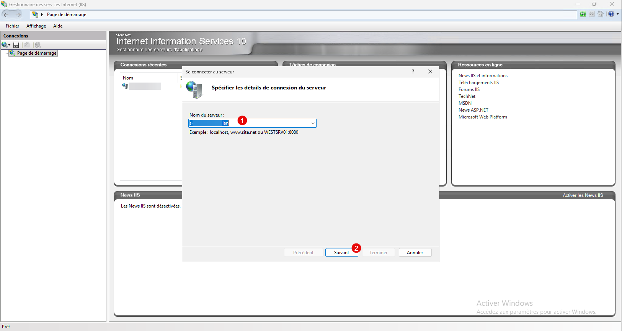Click the Activer les News IIS link
Image resolution: width=622 pixels, height=331 pixels.
[x=583, y=195]
